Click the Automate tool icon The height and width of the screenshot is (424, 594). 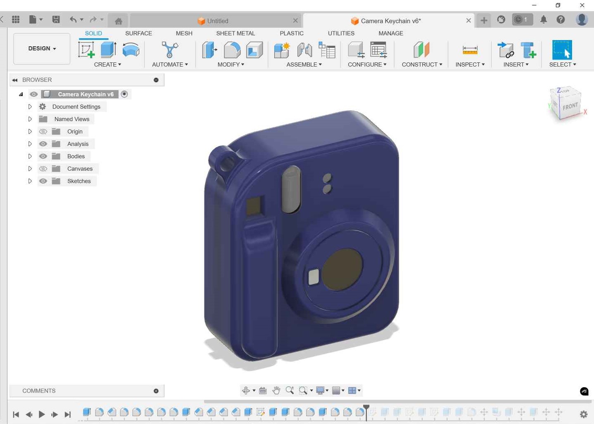pyautogui.click(x=170, y=50)
